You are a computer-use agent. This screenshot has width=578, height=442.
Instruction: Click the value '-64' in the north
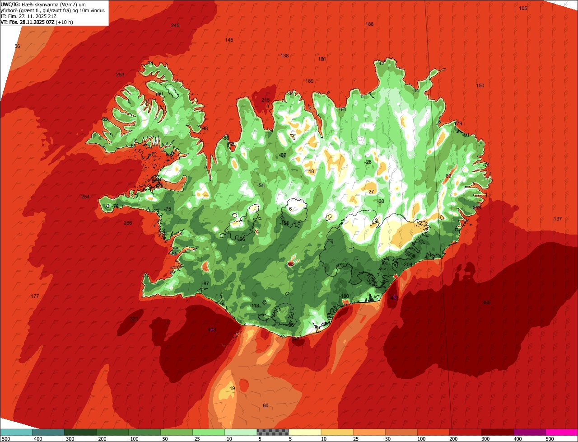(x=342, y=109)
